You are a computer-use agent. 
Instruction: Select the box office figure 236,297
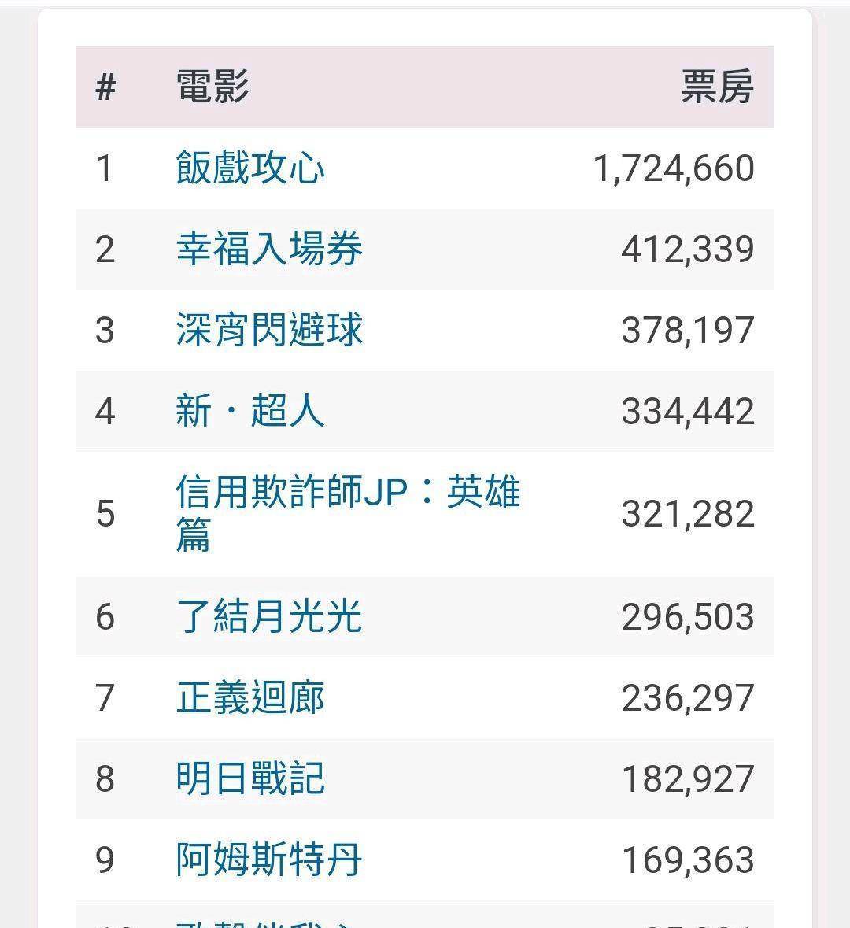pos(688,698)
